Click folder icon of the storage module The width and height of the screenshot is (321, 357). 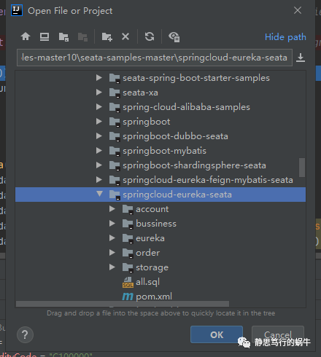click(128, 267)
